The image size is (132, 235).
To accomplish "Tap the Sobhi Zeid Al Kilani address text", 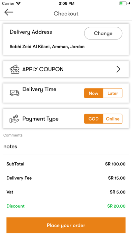I will click(x=47, y=47).
